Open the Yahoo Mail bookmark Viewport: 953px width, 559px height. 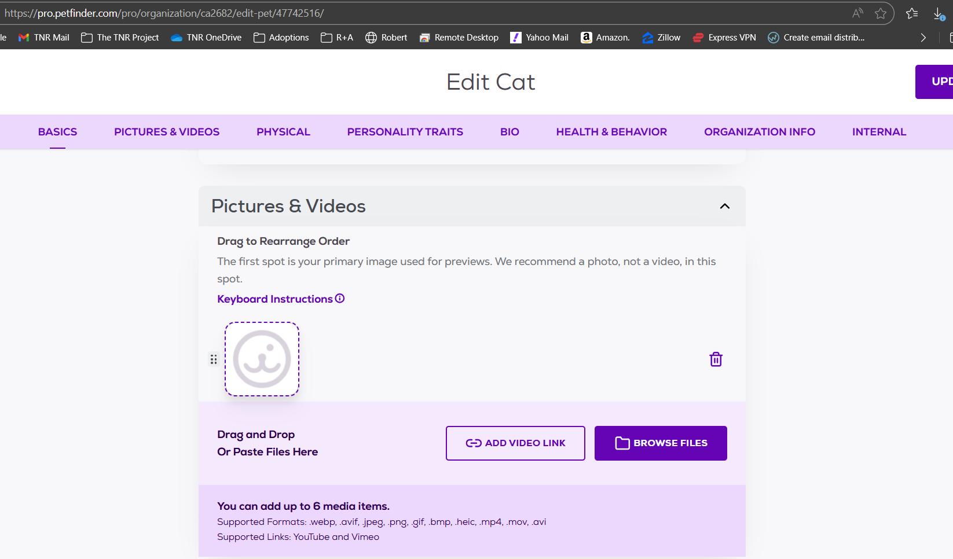pos(539,38)
